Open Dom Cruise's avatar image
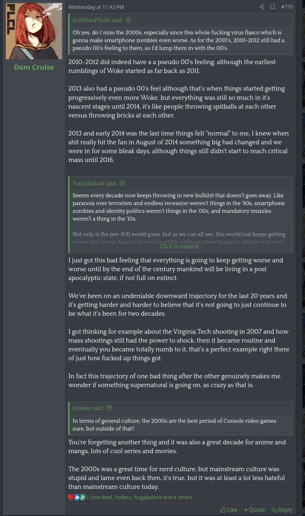305x516 pixels. (34, 31)
